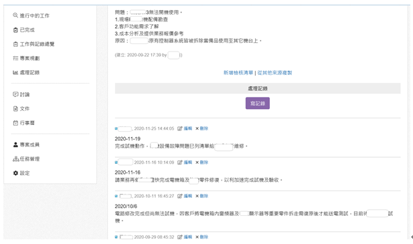Click the timestamp 2020-11-25 14:44:05

(x=154, y=128)
